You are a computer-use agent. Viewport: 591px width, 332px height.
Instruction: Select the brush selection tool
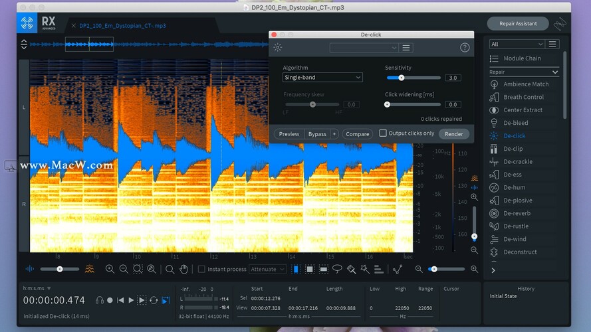point(351,269)
